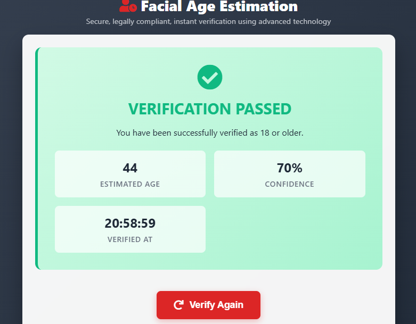
Task: Click the 70% confidence value
Action: click(289, 168)
